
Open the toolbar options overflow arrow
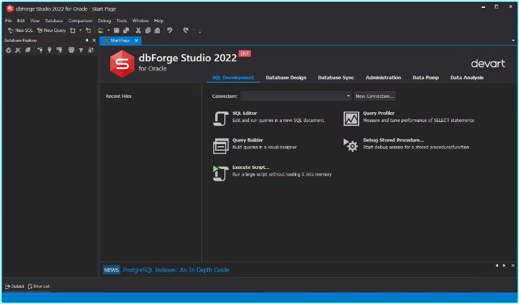[x=200, y=31]
